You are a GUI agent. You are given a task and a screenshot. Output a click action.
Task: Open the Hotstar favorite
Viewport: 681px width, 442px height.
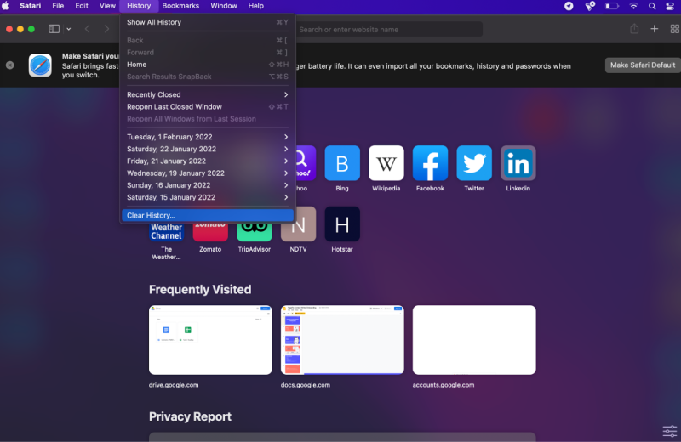pos(342,224)
